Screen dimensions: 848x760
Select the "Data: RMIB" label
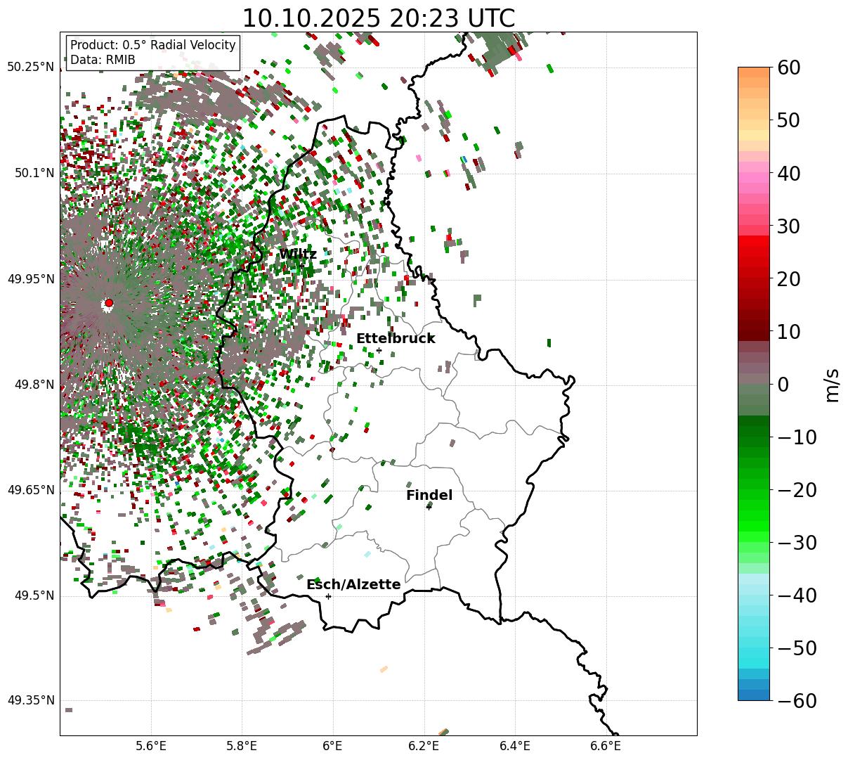click(103, 60)
